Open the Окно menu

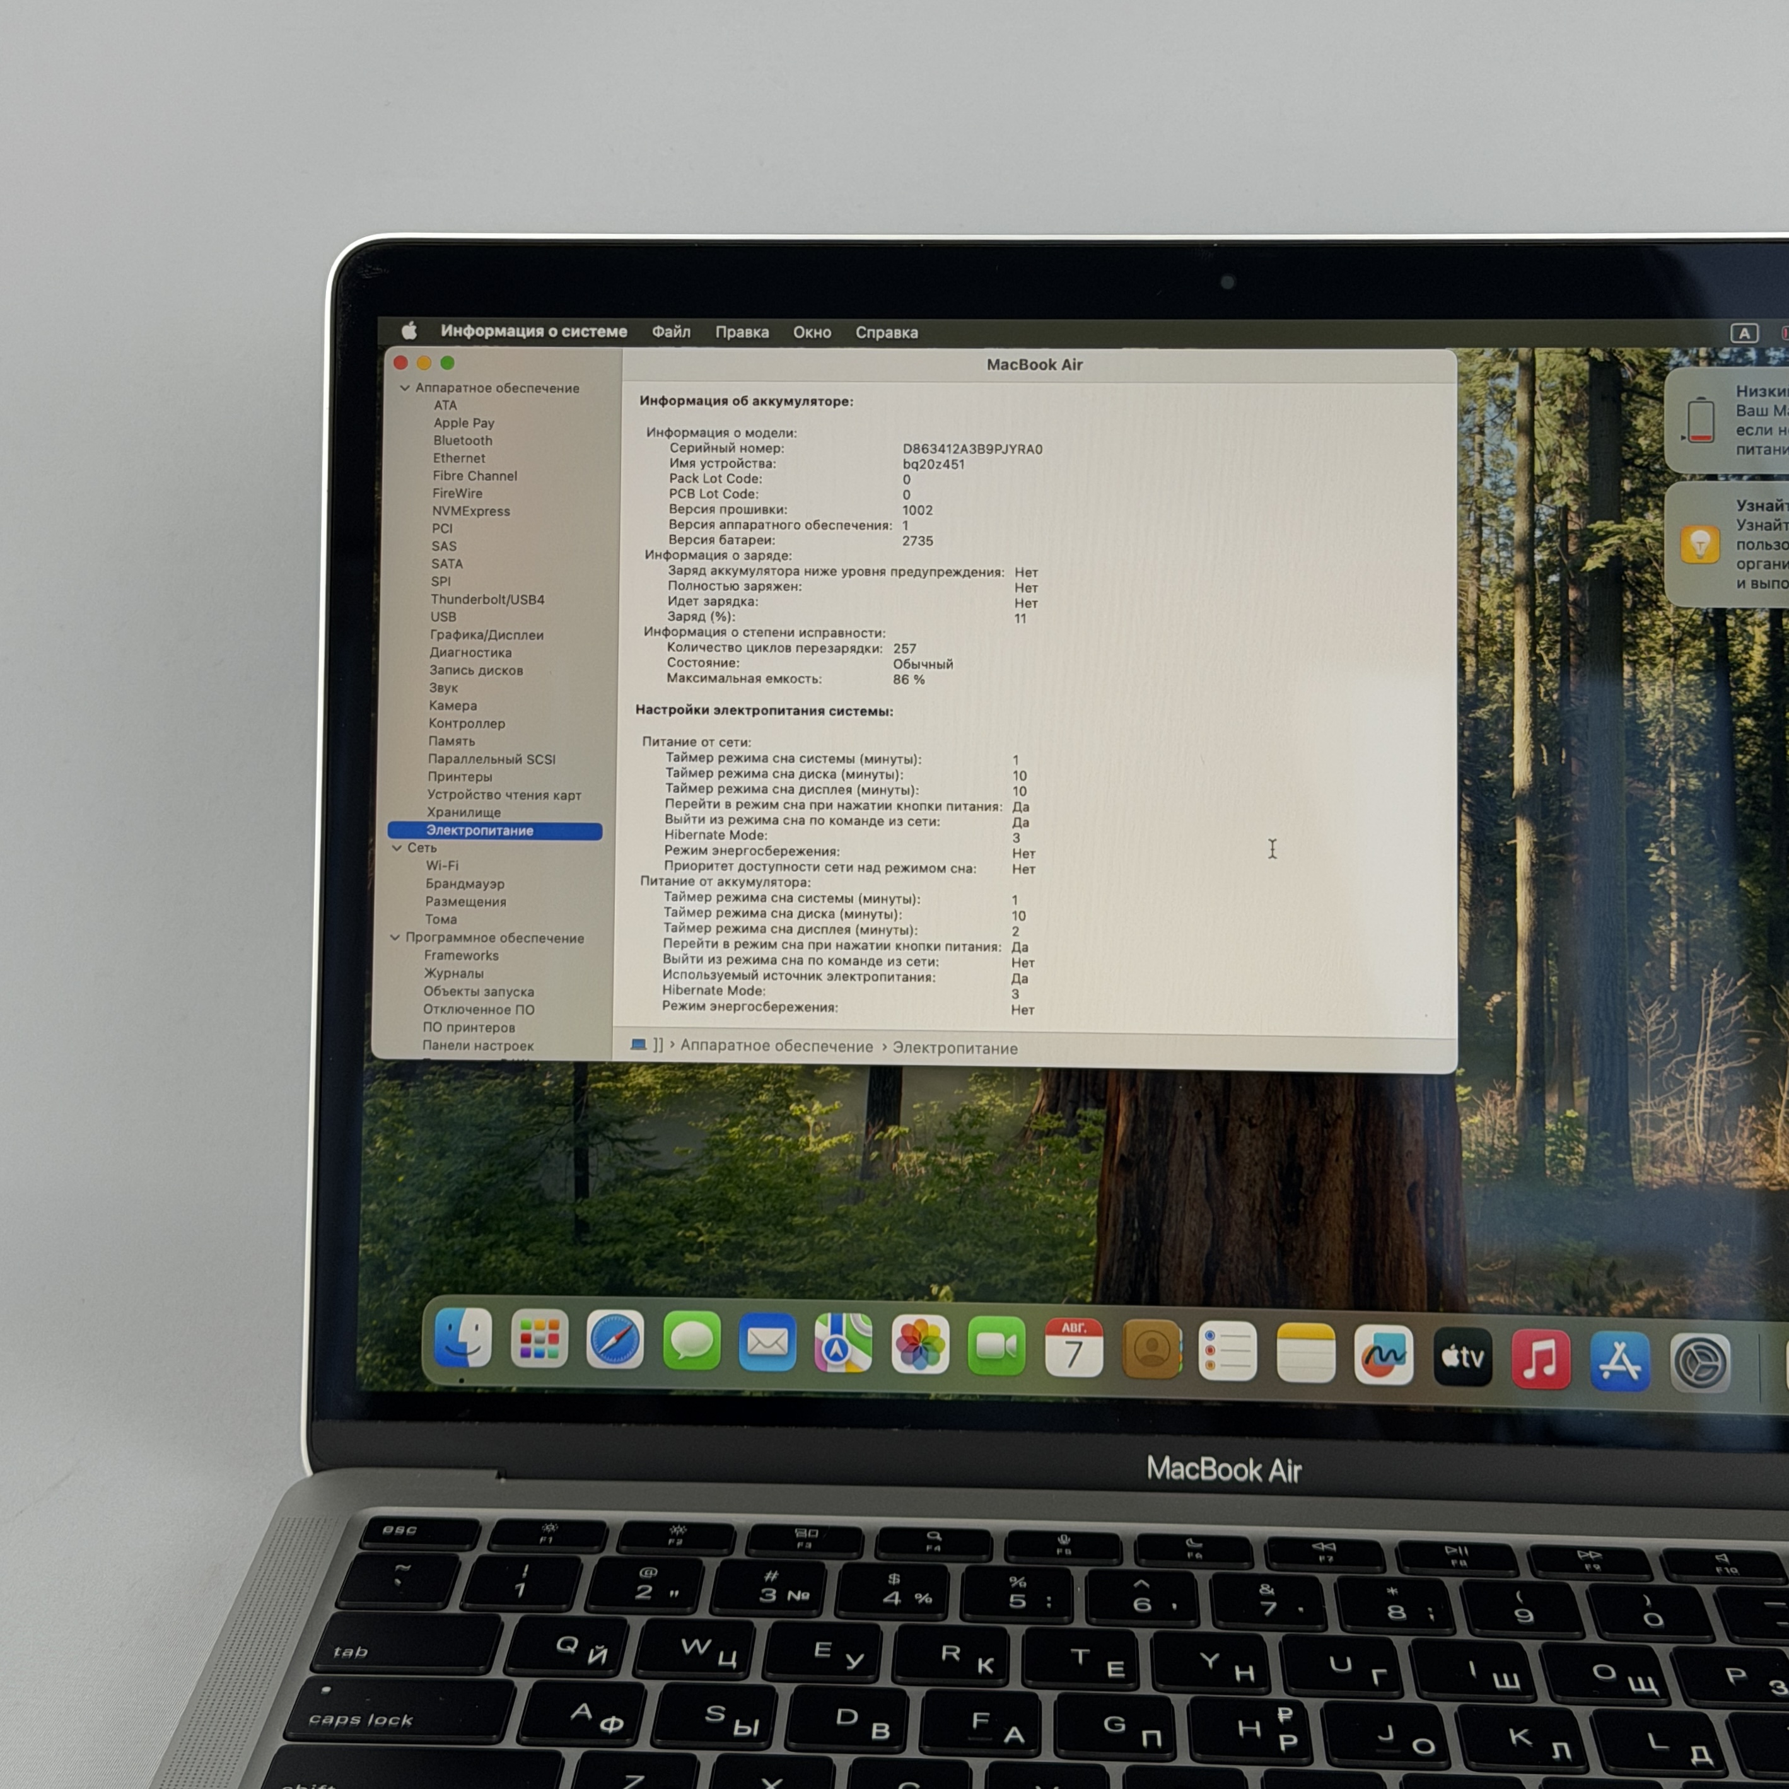click(x=812, y=332)
